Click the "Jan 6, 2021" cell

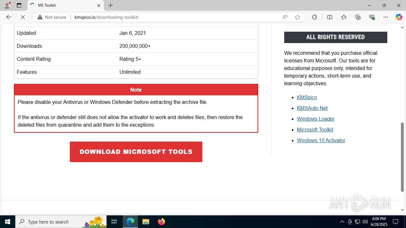(133, 33)
